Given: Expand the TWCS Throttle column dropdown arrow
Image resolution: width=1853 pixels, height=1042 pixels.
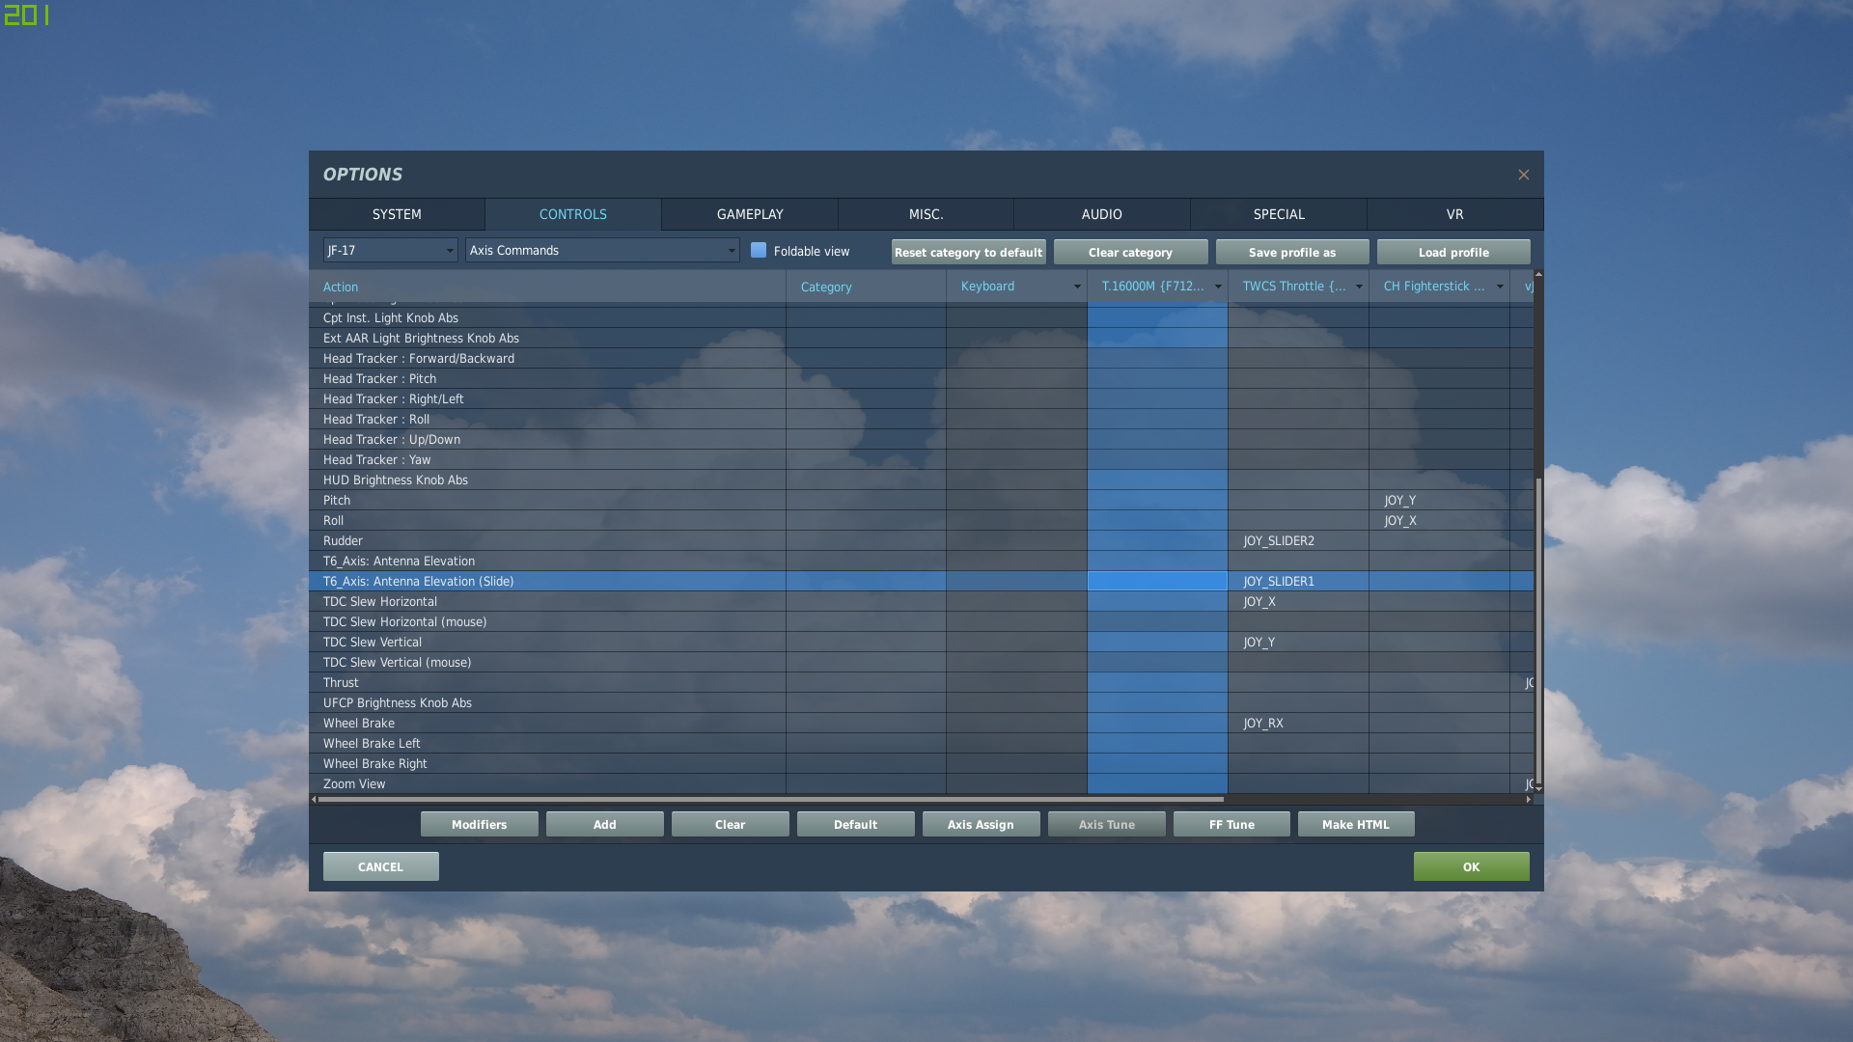Looking at the screenshot, I should pyautogui.click(x=1359, y=287).
